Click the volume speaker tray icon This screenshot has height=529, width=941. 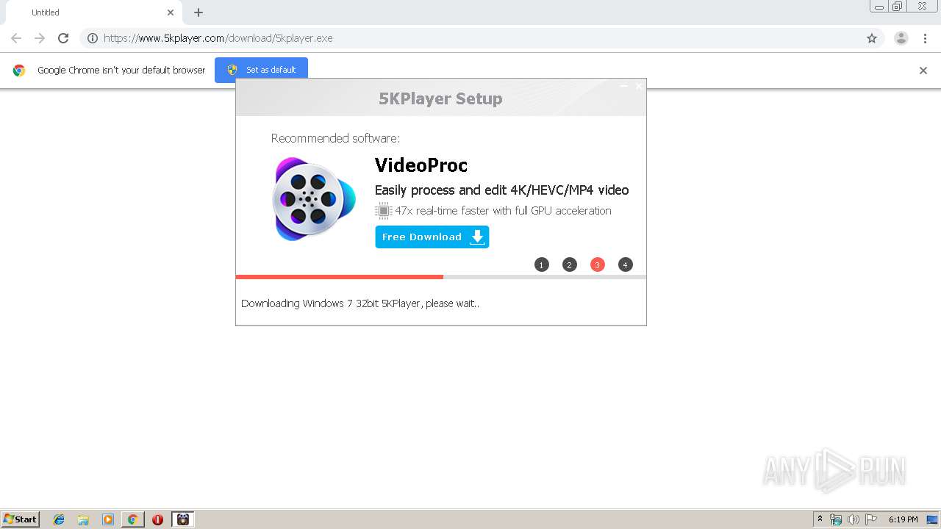[854, 519]
